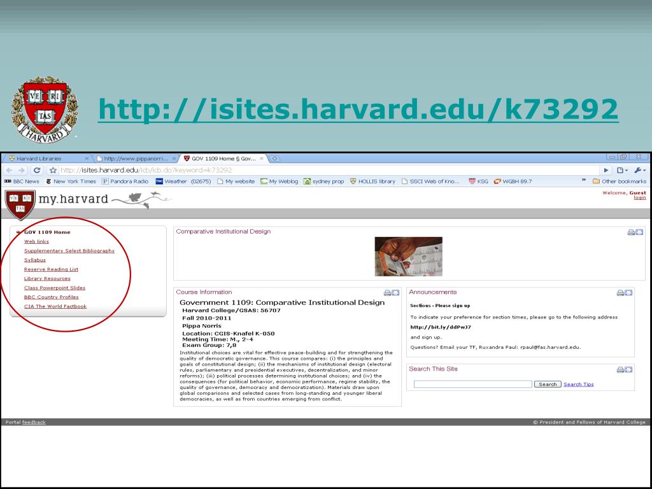Open the SSCI Web of Kno... bookmark
This screenshot has height=489, width=652.
tap(430, 181)
